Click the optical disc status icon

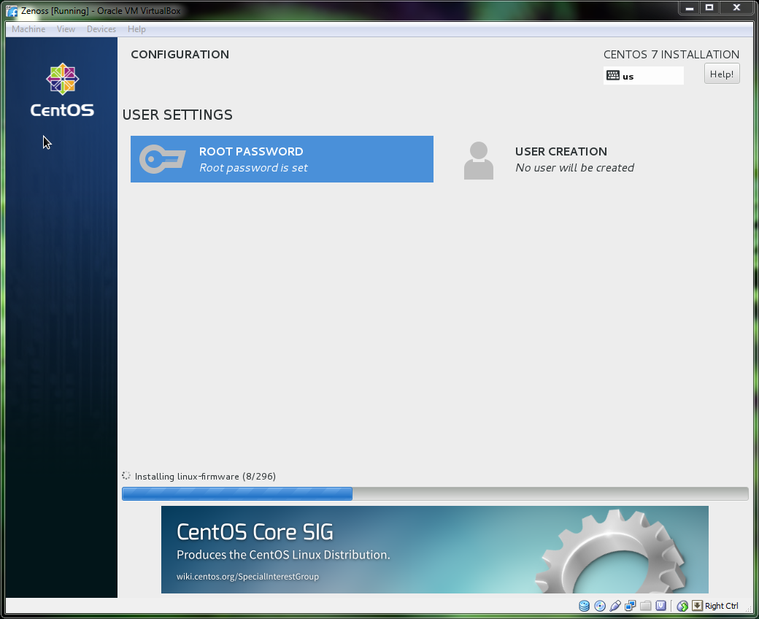click(x=600, y=606)
